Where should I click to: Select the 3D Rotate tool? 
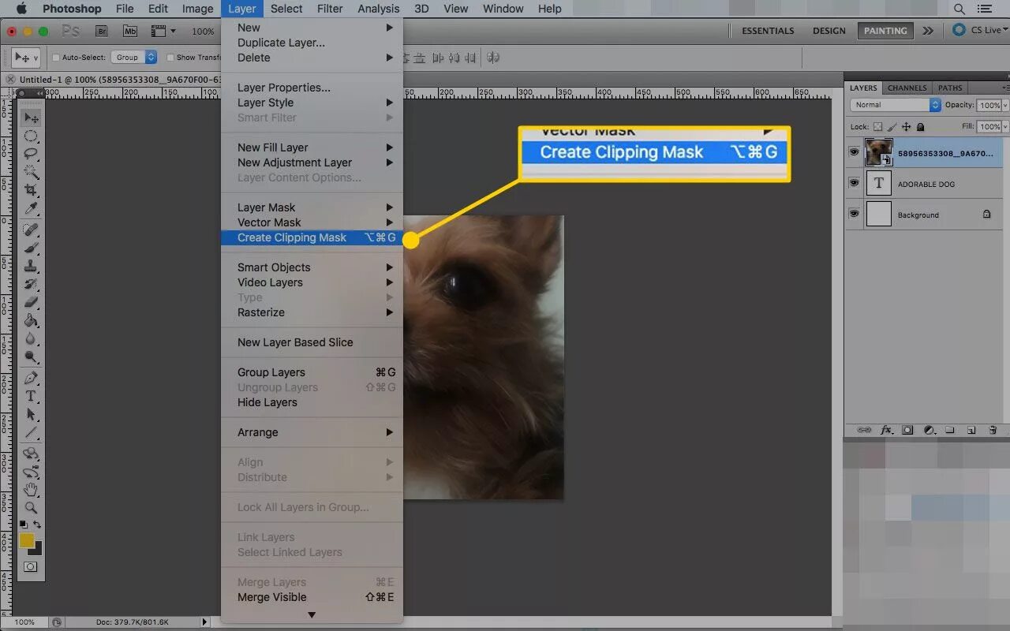(31, 454)
